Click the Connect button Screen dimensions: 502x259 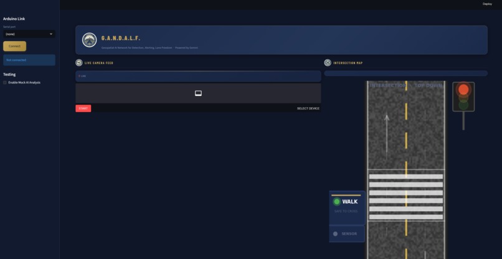point(14,46)
